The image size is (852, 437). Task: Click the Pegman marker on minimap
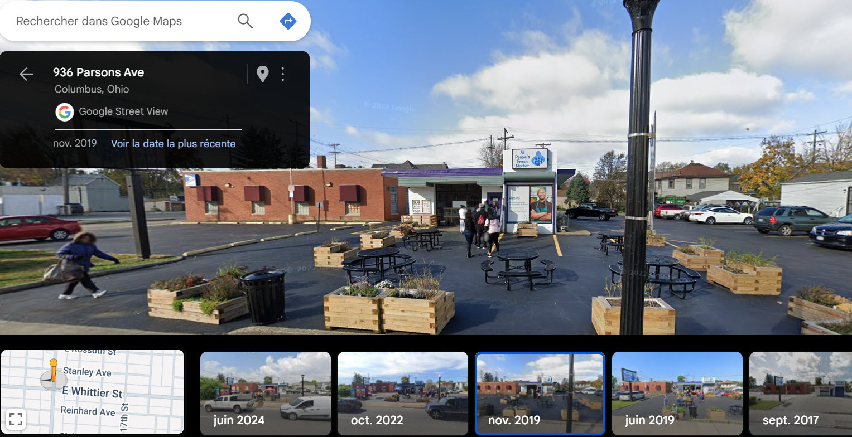click(54, 373)
